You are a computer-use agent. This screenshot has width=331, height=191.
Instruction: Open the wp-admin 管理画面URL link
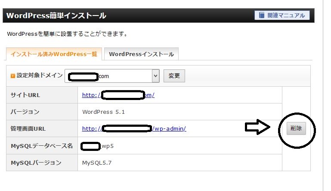[x=134, y=128]
